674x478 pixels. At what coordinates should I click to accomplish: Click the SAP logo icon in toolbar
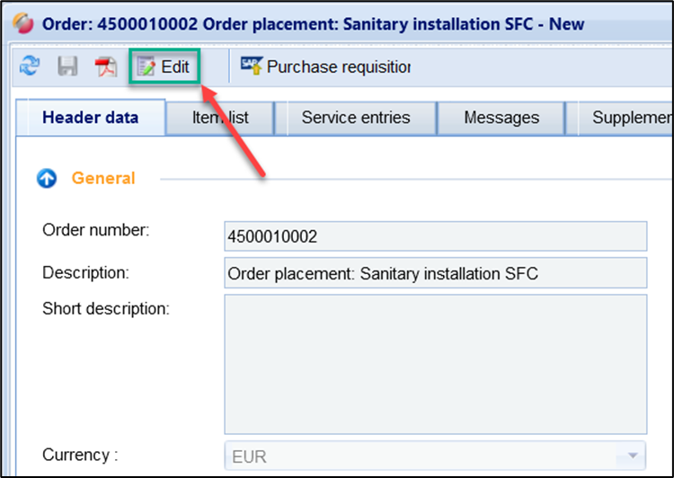click(251, 66)
